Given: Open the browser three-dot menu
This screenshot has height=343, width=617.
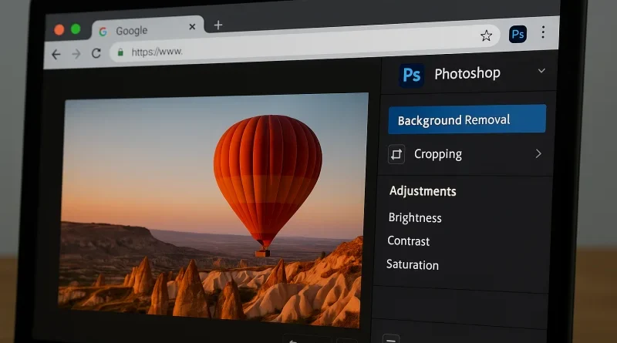Looking at the screenshot, I should pyautogui.click(x=543, y=32).
